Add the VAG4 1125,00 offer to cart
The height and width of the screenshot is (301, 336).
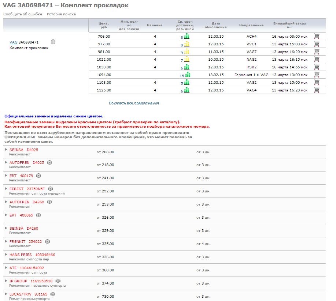pos(317,90)
